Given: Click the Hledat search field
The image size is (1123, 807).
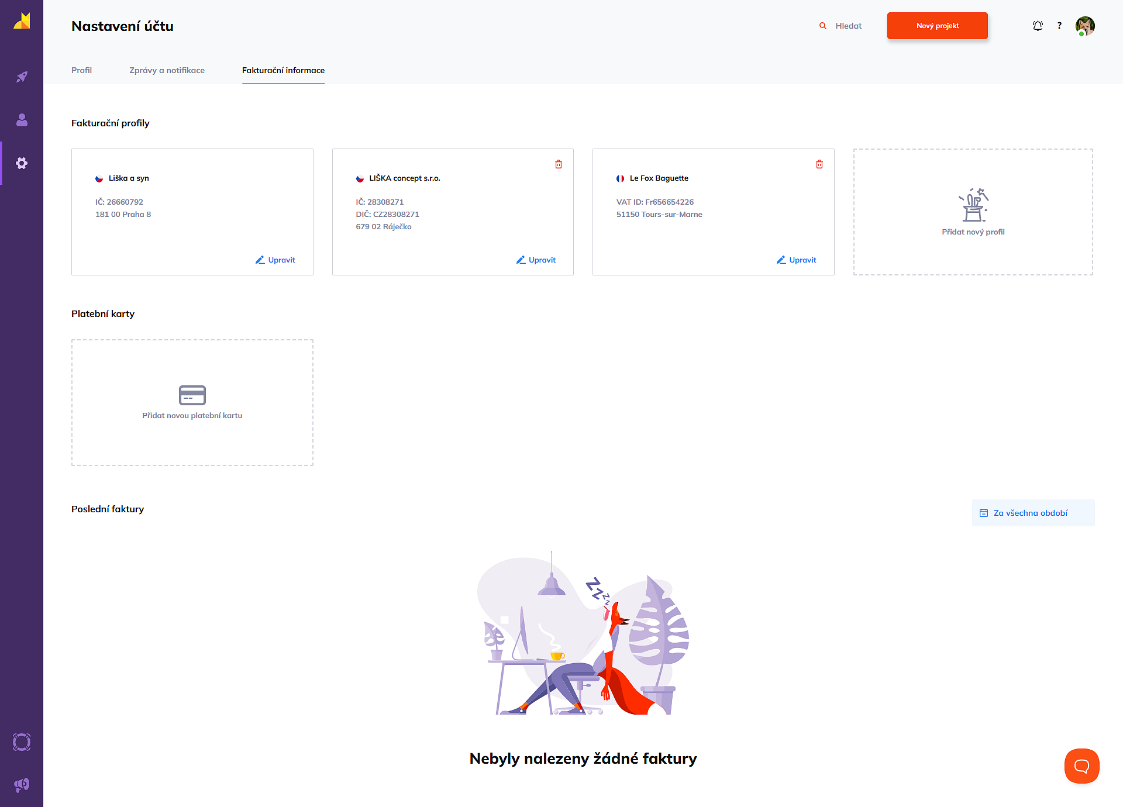Looking at the screenshot, I should (x=848, y=26).
